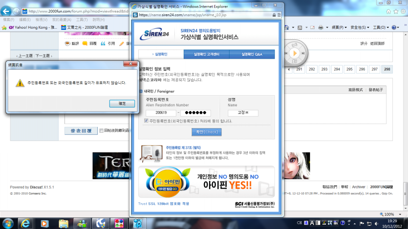Go to forum page 297

click(x=375, y=69)
